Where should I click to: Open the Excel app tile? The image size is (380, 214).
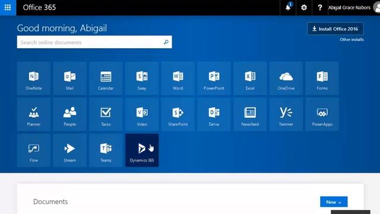click(250, 78)
